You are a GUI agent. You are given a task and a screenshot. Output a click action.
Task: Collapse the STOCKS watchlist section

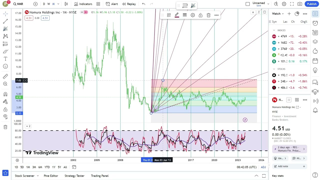click(x=274, y=69)
